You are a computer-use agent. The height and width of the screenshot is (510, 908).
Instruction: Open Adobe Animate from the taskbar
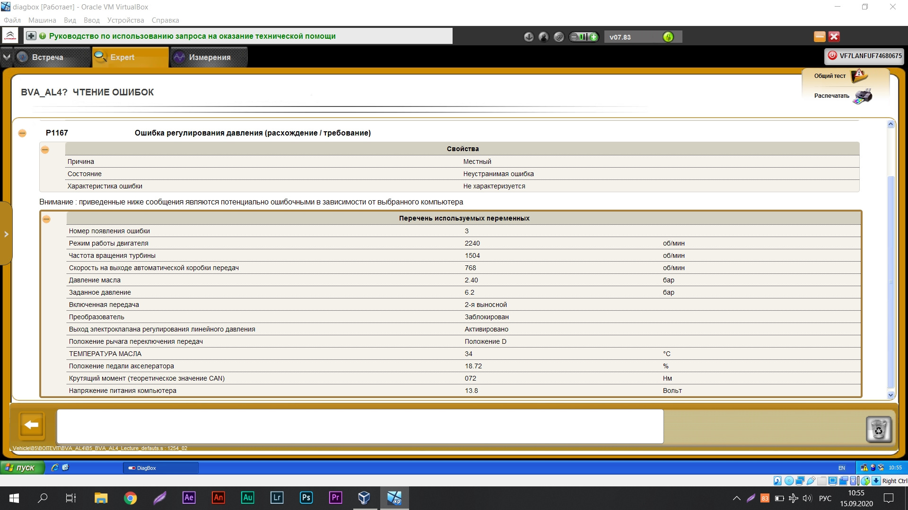tap(218, 498)
